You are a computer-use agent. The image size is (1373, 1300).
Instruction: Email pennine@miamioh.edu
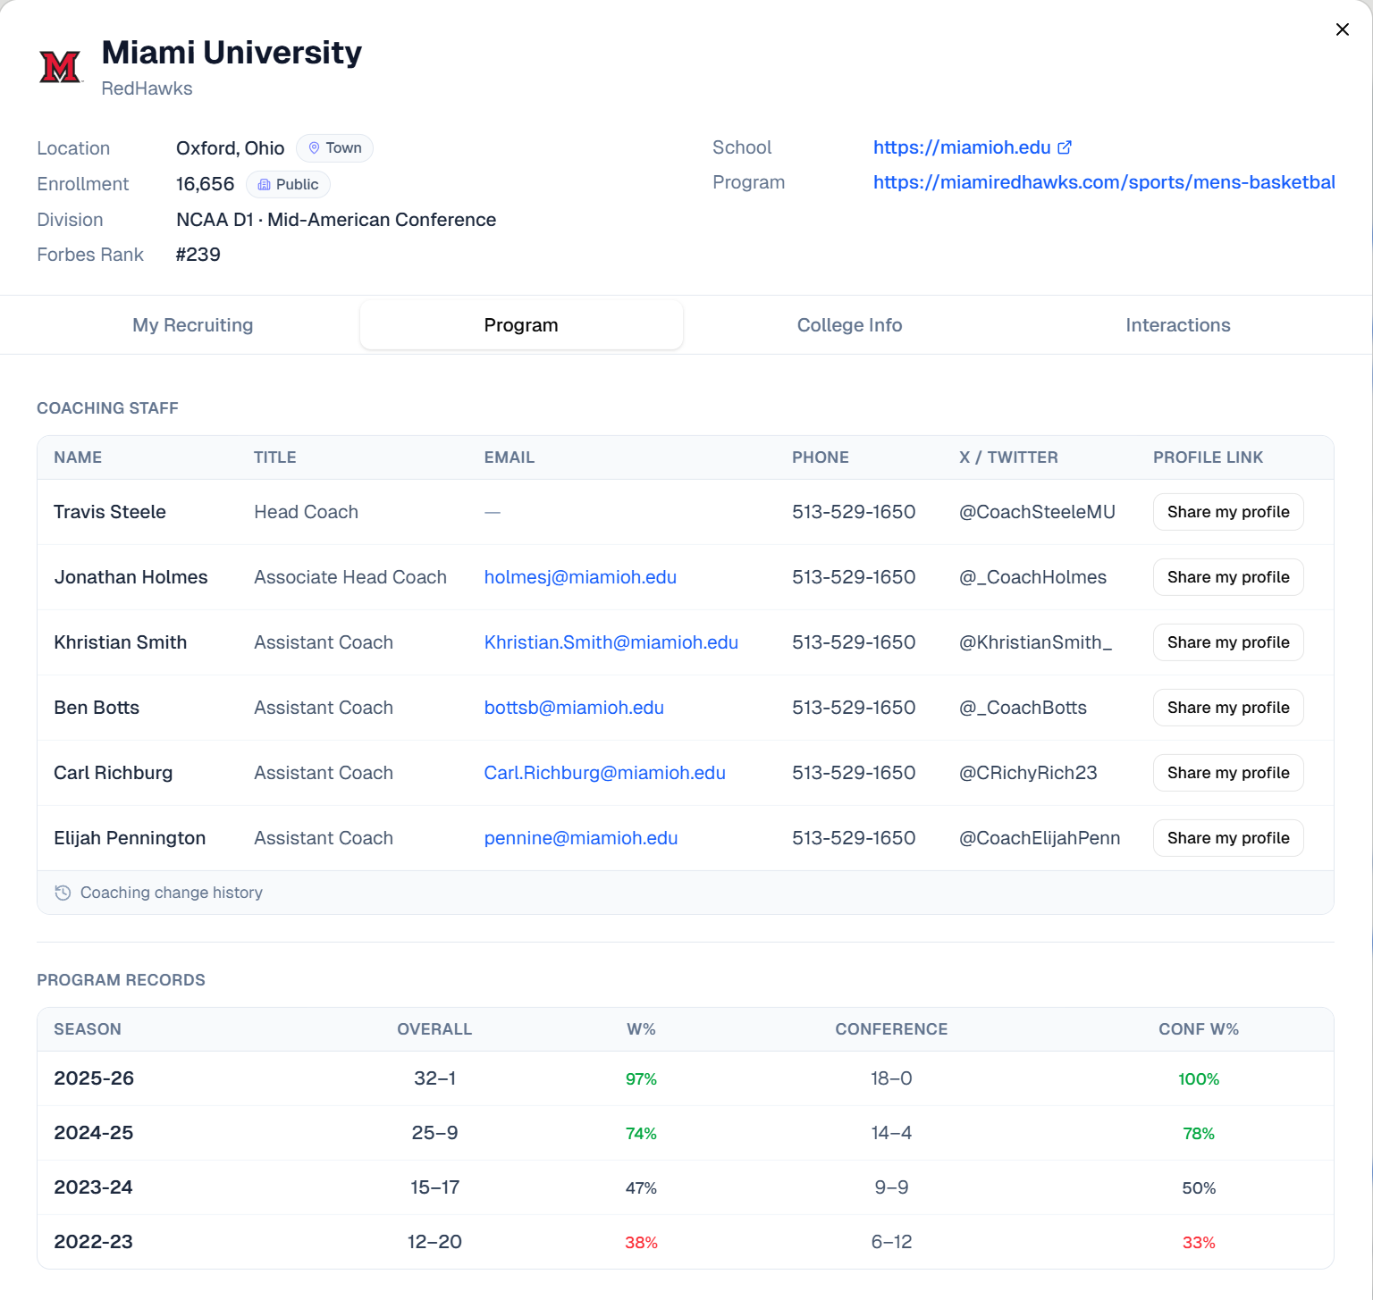(581, 838)
